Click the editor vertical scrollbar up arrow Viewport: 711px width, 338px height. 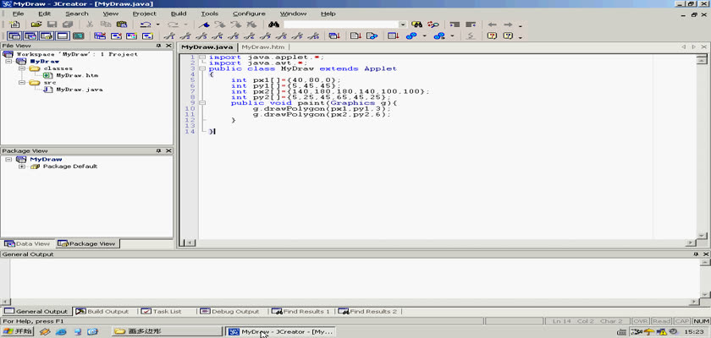pyautogui.click(x=702, y=59)
